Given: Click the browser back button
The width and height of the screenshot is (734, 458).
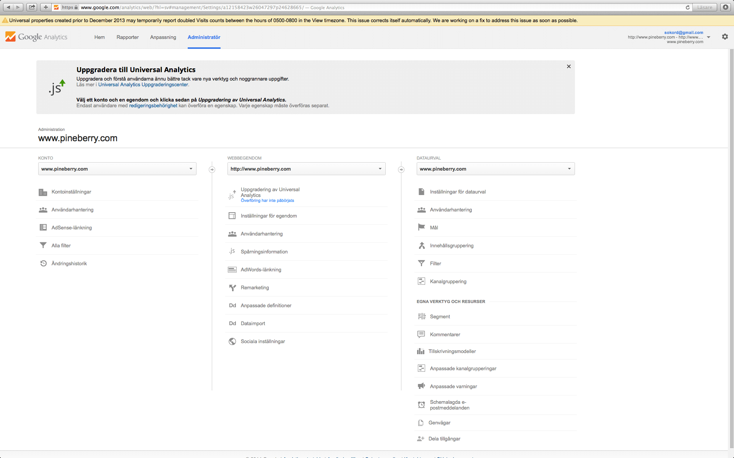Looking at the screenshot, I should click(8, 7).
